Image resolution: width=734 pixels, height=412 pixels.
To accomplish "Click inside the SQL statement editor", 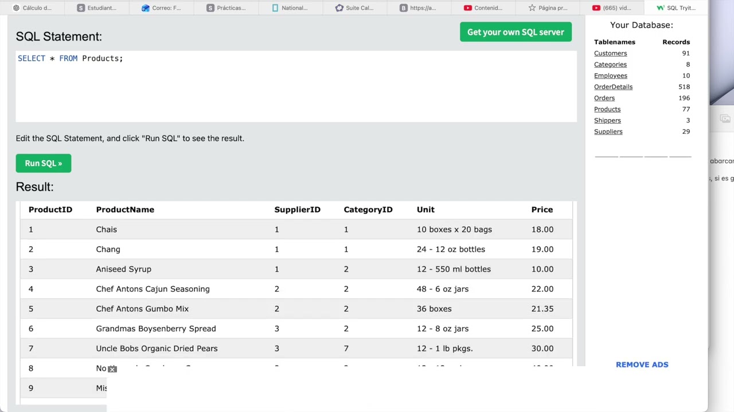I will [x=296, y=86].
